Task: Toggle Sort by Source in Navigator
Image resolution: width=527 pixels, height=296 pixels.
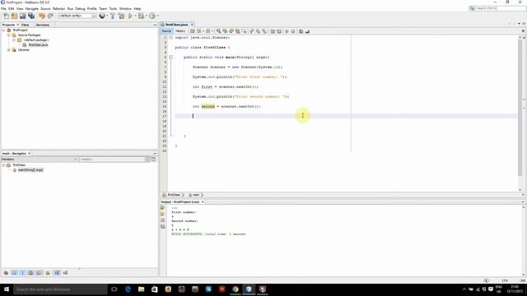Action: pyautogui.click(x=65, y=273)
